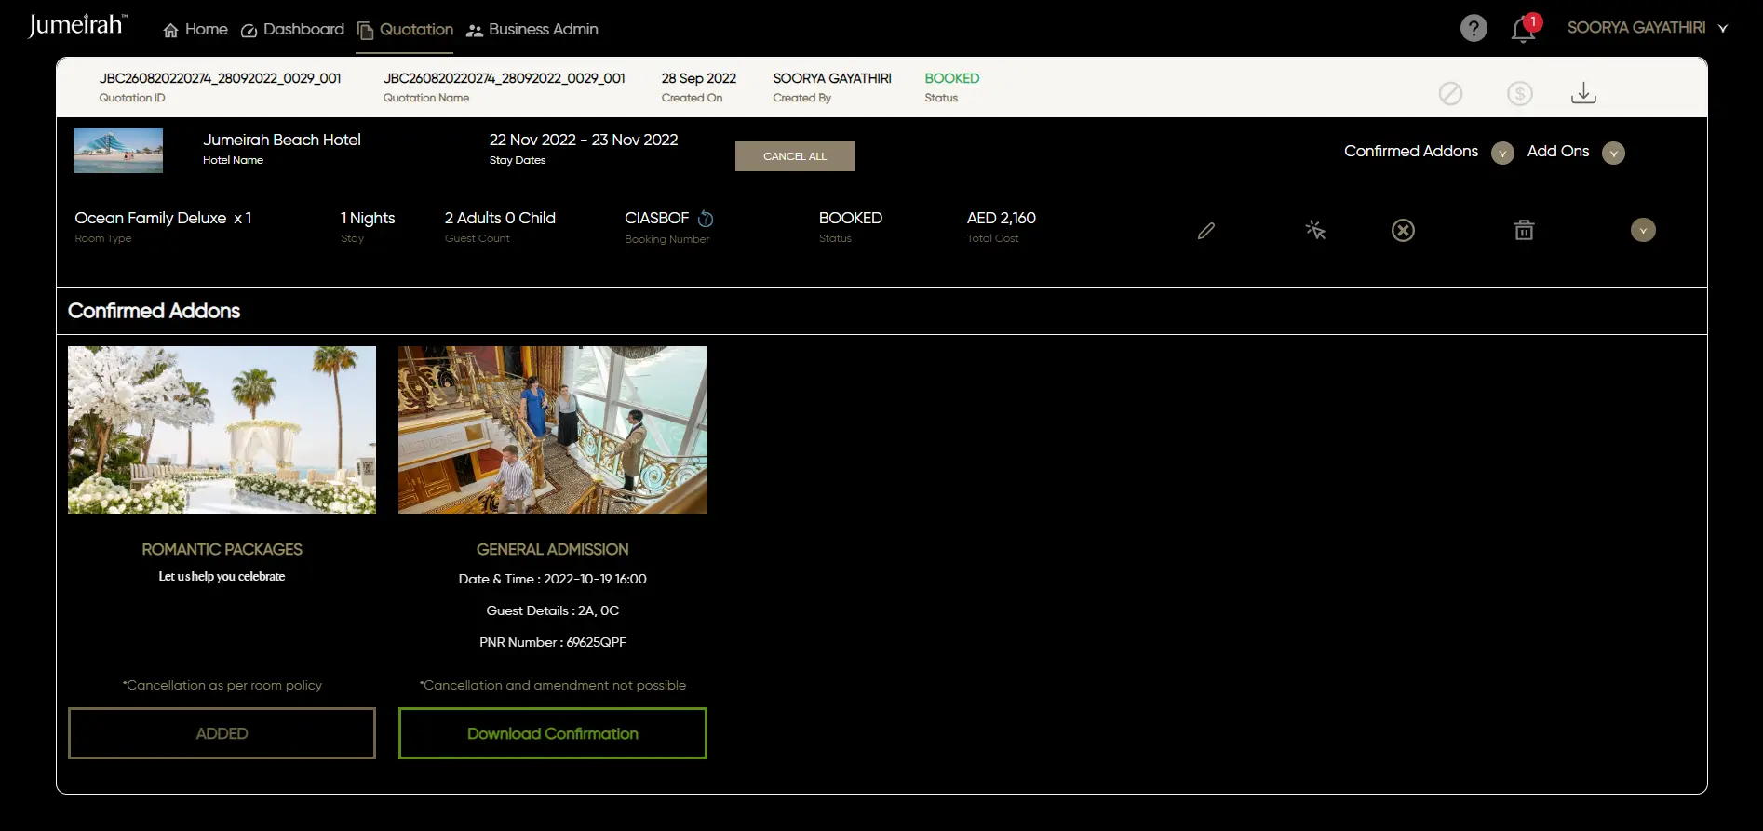The image size is (1763, 831).
Task: Open the notifications bell
Action: pyautogui.click(x=1523, y=29)
